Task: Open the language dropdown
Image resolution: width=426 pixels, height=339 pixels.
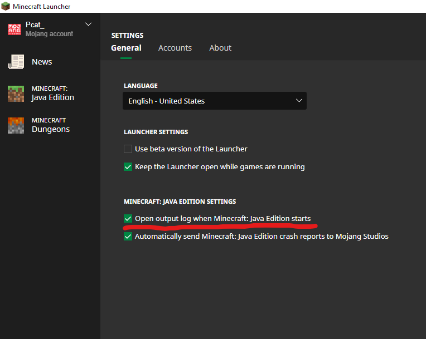Action: [x=215, y=101]
